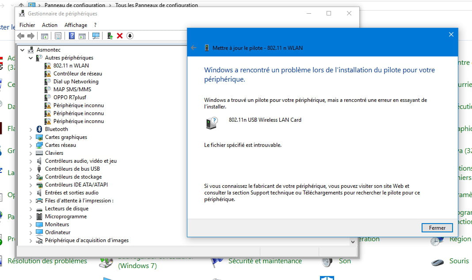Select the Dial up Networking device
Image resolution: width=472 pixels, height=280 pixels.
pos(76,82)
